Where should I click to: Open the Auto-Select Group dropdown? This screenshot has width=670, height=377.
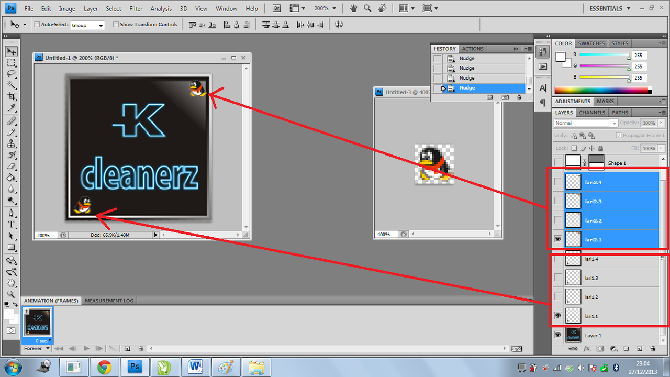(87, 25)
